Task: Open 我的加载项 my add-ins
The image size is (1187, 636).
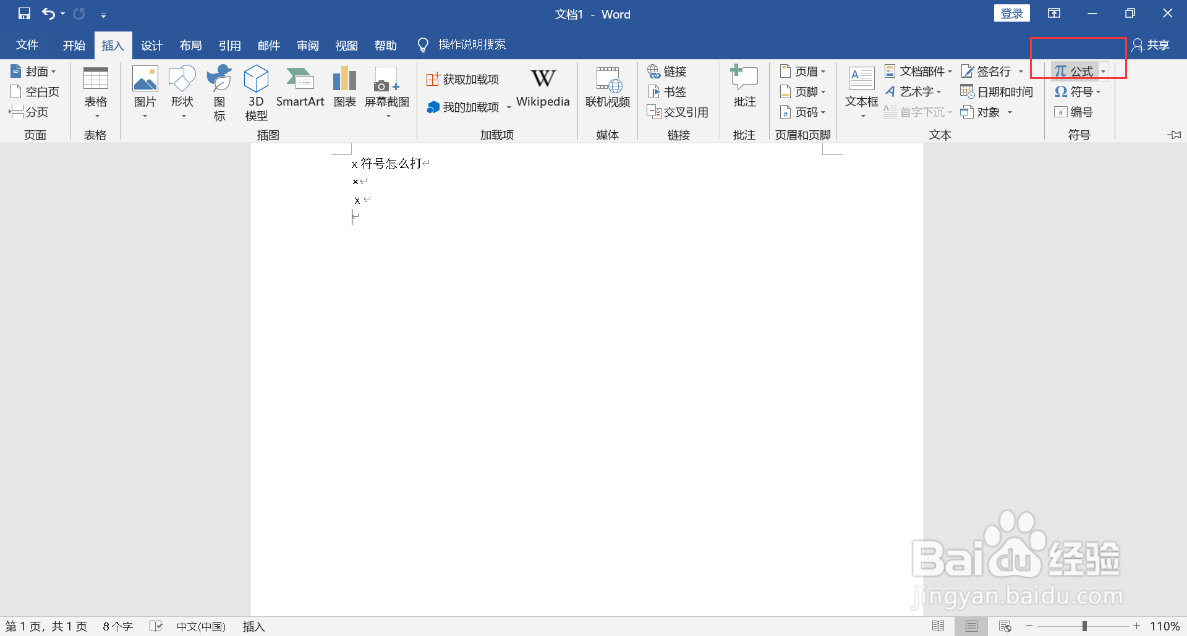Action: click(463, 107)
